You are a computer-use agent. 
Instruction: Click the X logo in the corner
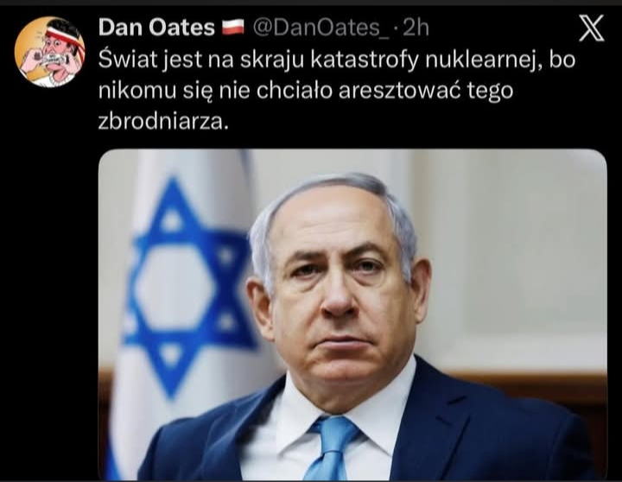pos(591,29)
